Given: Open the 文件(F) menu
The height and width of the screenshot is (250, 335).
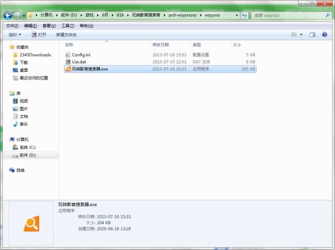Looking at the screenshot, I should pyautogui.click(x=12, y=26).
